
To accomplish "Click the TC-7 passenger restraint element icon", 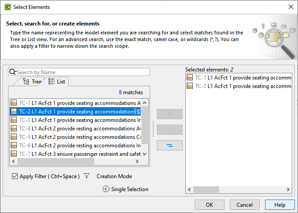I will click(14, 154).
